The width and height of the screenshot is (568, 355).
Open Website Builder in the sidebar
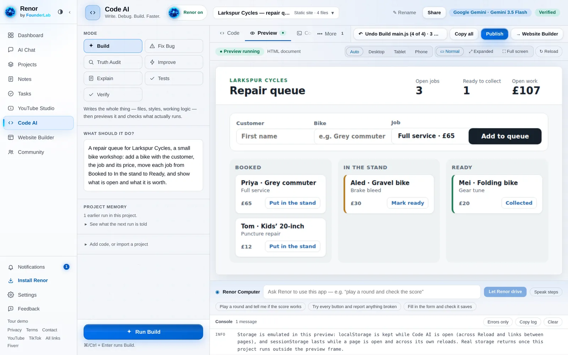(38, 137)
